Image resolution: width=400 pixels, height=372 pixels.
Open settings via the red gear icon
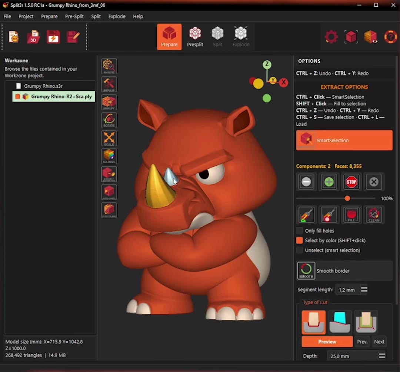[331, 37]
